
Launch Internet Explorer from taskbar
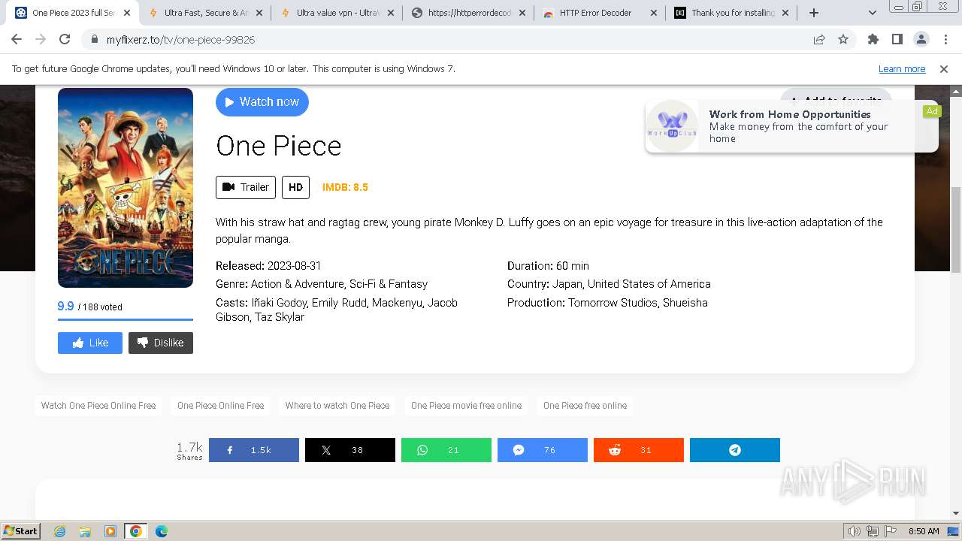60,531
